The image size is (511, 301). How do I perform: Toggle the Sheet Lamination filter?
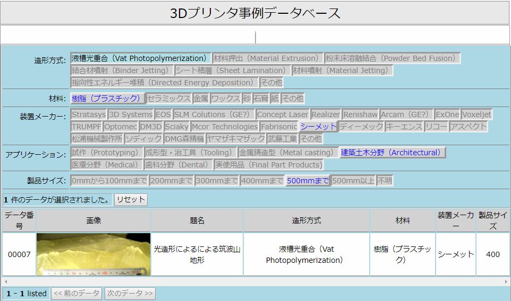(x=232, y=70)
